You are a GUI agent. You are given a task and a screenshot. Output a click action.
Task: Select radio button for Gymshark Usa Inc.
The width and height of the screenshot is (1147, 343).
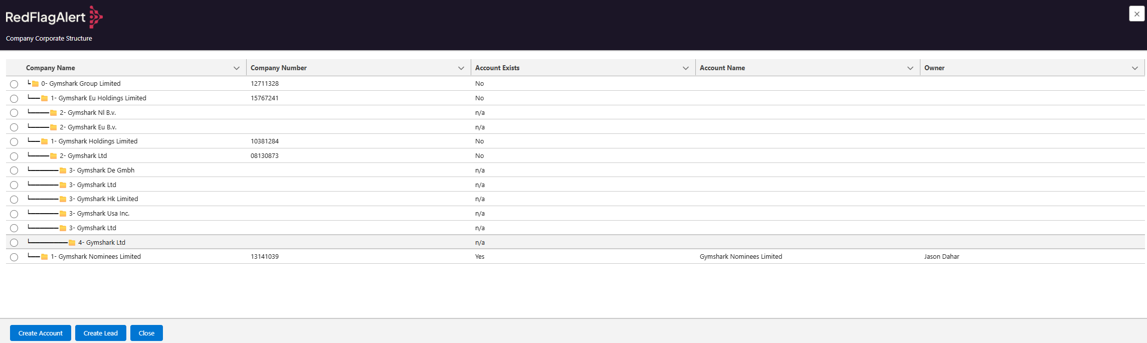14,214
